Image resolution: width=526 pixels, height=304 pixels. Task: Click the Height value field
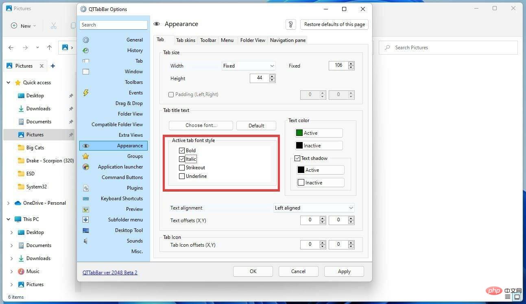260,78
